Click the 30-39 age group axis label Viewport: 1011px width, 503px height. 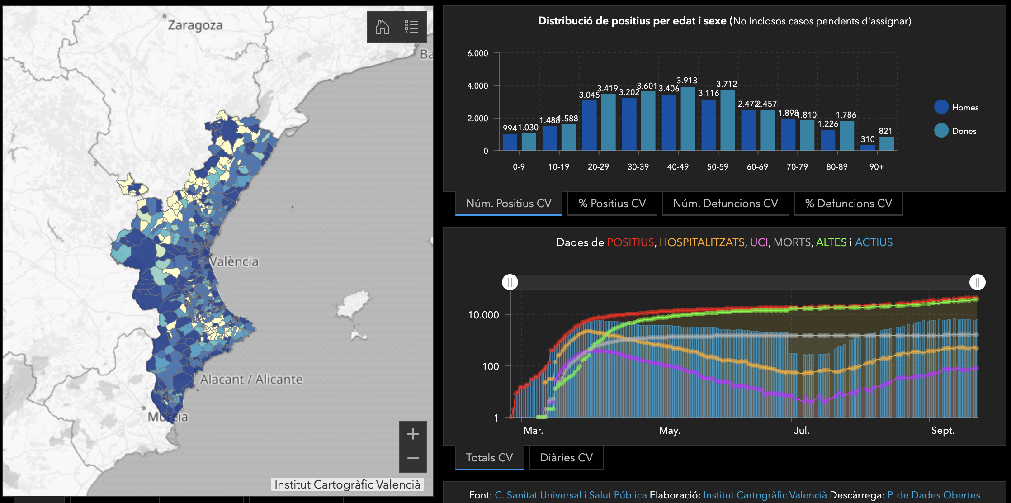638,167
